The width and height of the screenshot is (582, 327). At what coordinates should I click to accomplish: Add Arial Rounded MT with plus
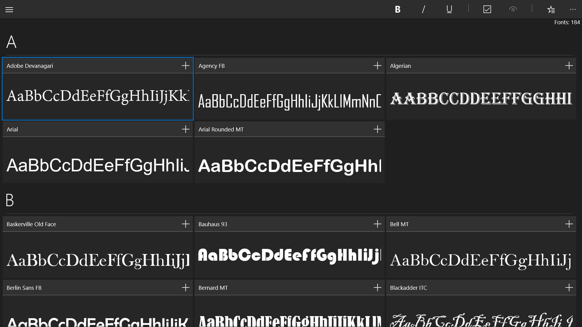pyautogui.click(x=377, y=129)
